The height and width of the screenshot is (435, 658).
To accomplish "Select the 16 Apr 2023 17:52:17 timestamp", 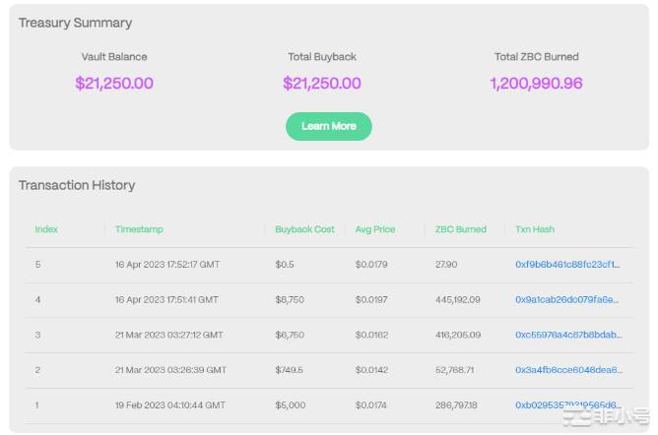I will pyautogui.click(x=166, y=264).
